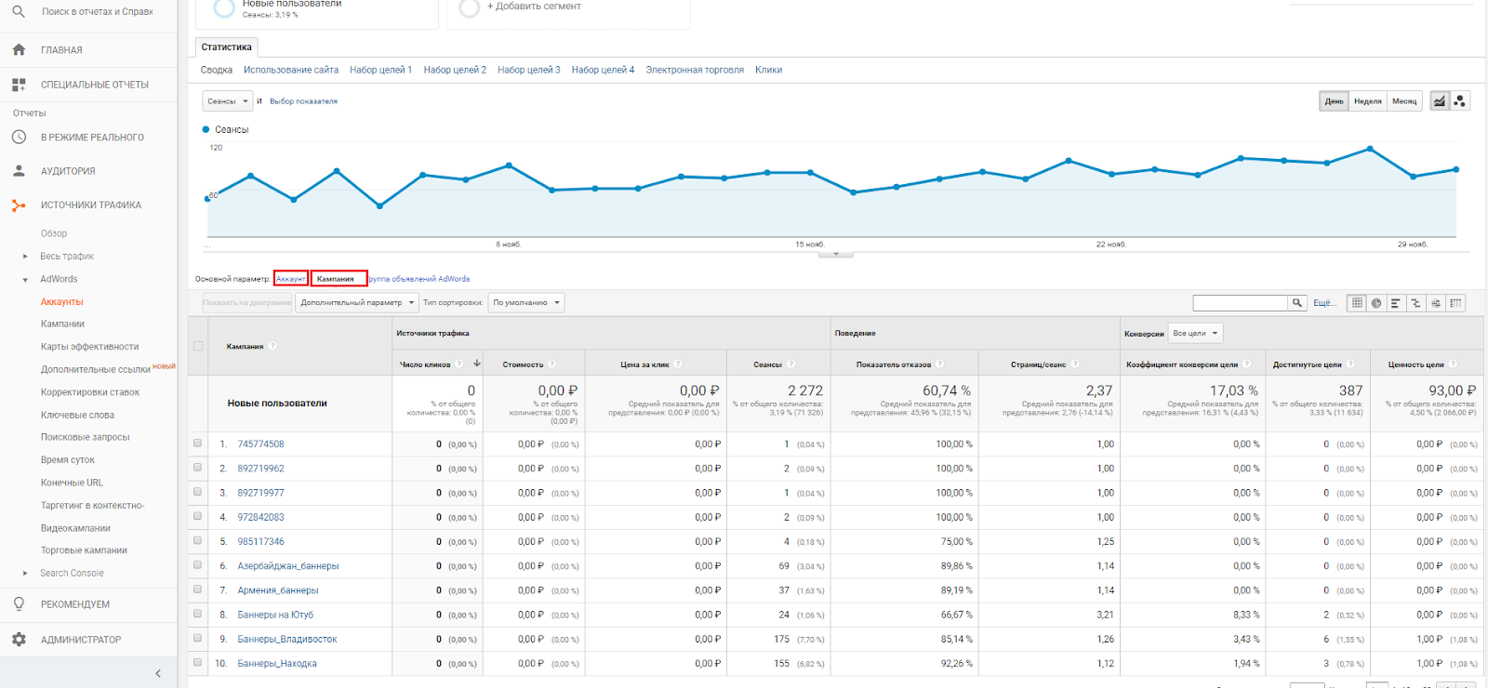Viewport: 1488px width, 688px height.
Task: Select the performance bar view icon
Action: [1396, 303]
